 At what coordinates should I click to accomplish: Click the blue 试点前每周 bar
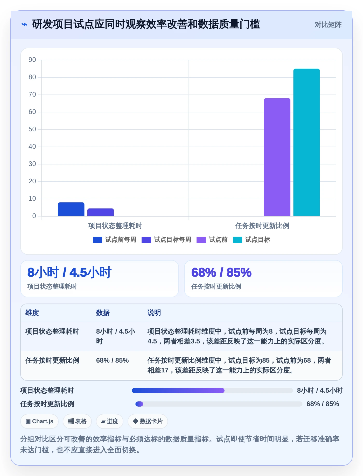[x=71, y=209]
